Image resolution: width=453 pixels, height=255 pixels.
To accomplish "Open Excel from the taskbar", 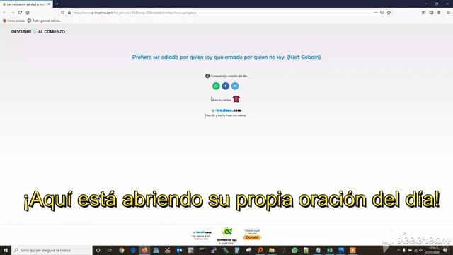I will [329, 250].
